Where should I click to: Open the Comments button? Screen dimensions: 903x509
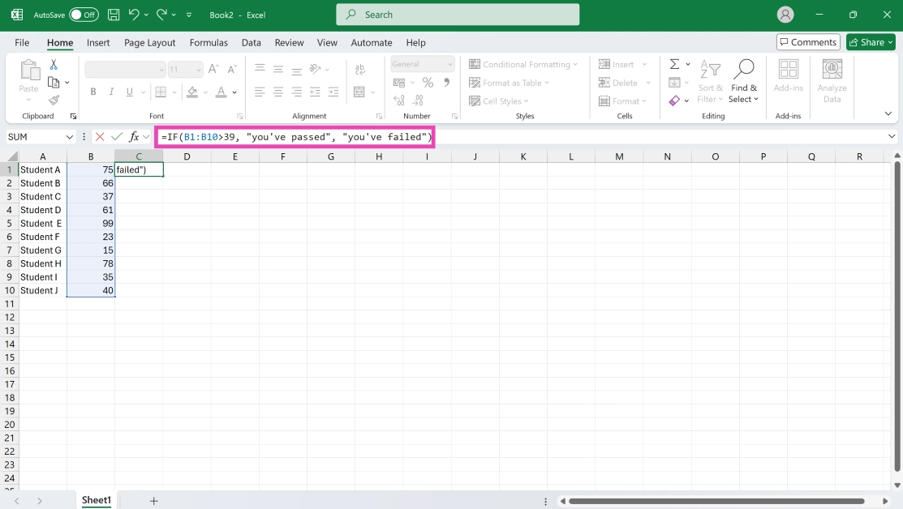point(807,42)
